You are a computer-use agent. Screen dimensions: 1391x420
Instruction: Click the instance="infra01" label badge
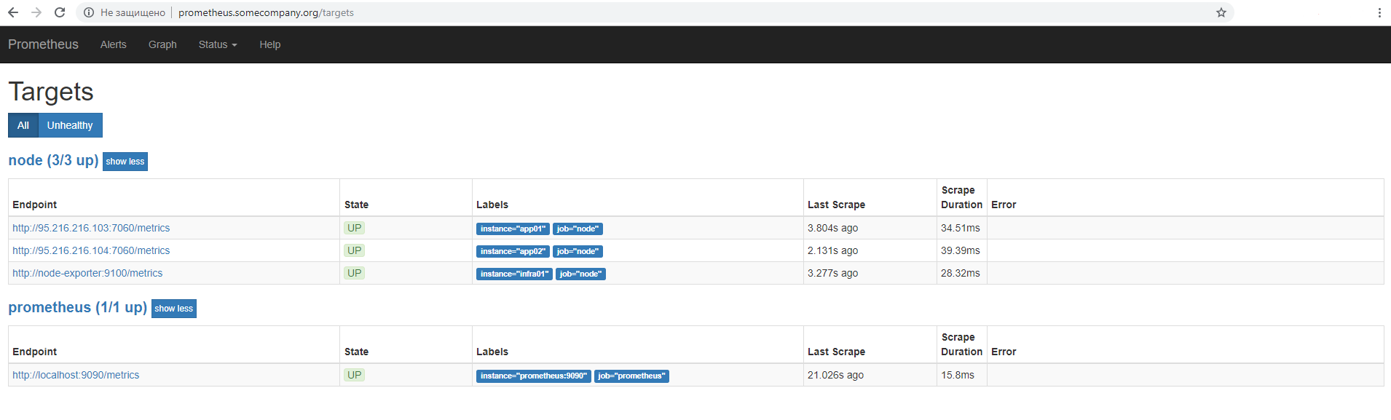[514, 274]
